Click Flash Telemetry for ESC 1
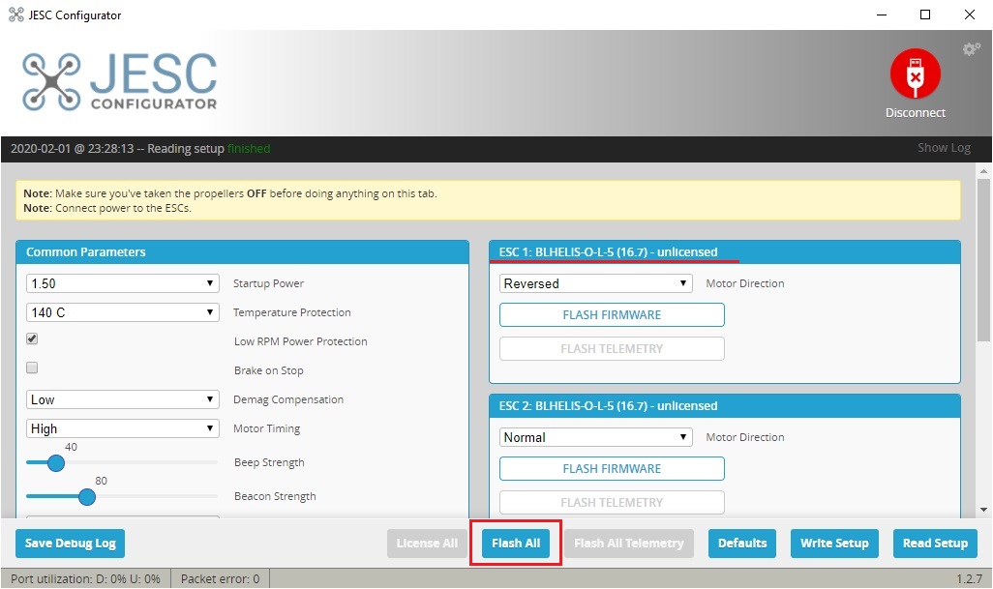The width and height of the screenshot is (993, 589). pos(612,348)
